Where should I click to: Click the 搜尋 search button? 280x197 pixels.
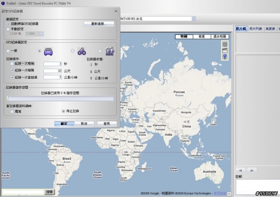coord(49,192)
